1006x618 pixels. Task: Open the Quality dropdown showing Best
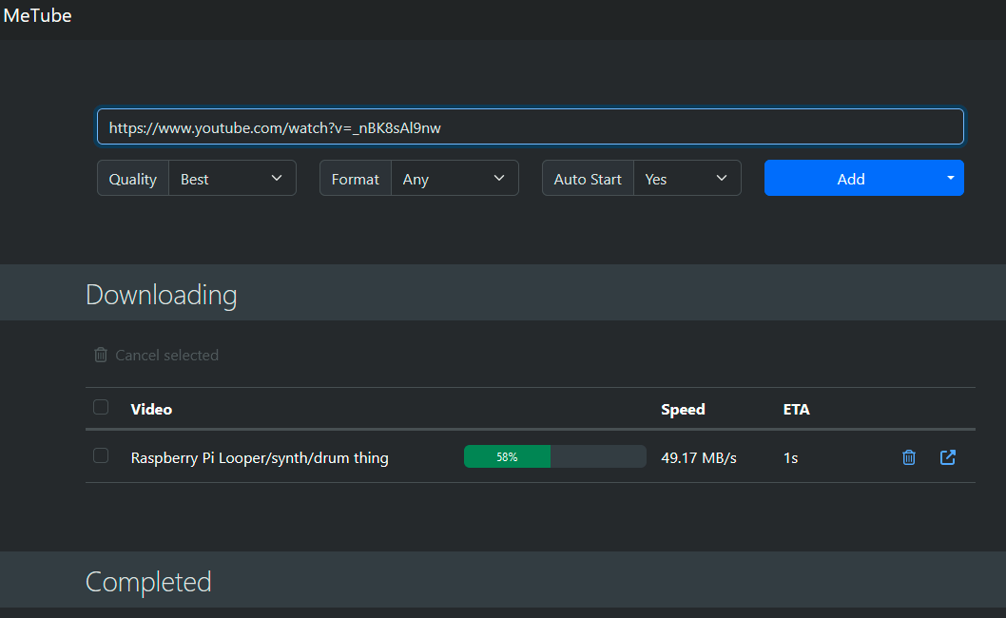pos(232,179)
